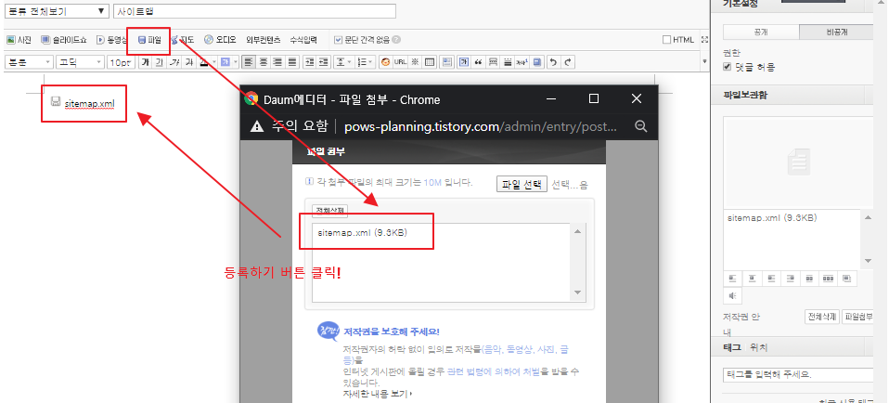Redo the last undone edit
This screenshot has width=889, height=403.
(568, 62)
